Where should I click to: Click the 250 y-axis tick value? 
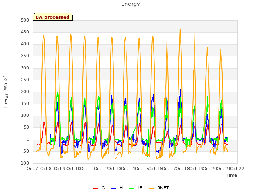click(25, 80)
